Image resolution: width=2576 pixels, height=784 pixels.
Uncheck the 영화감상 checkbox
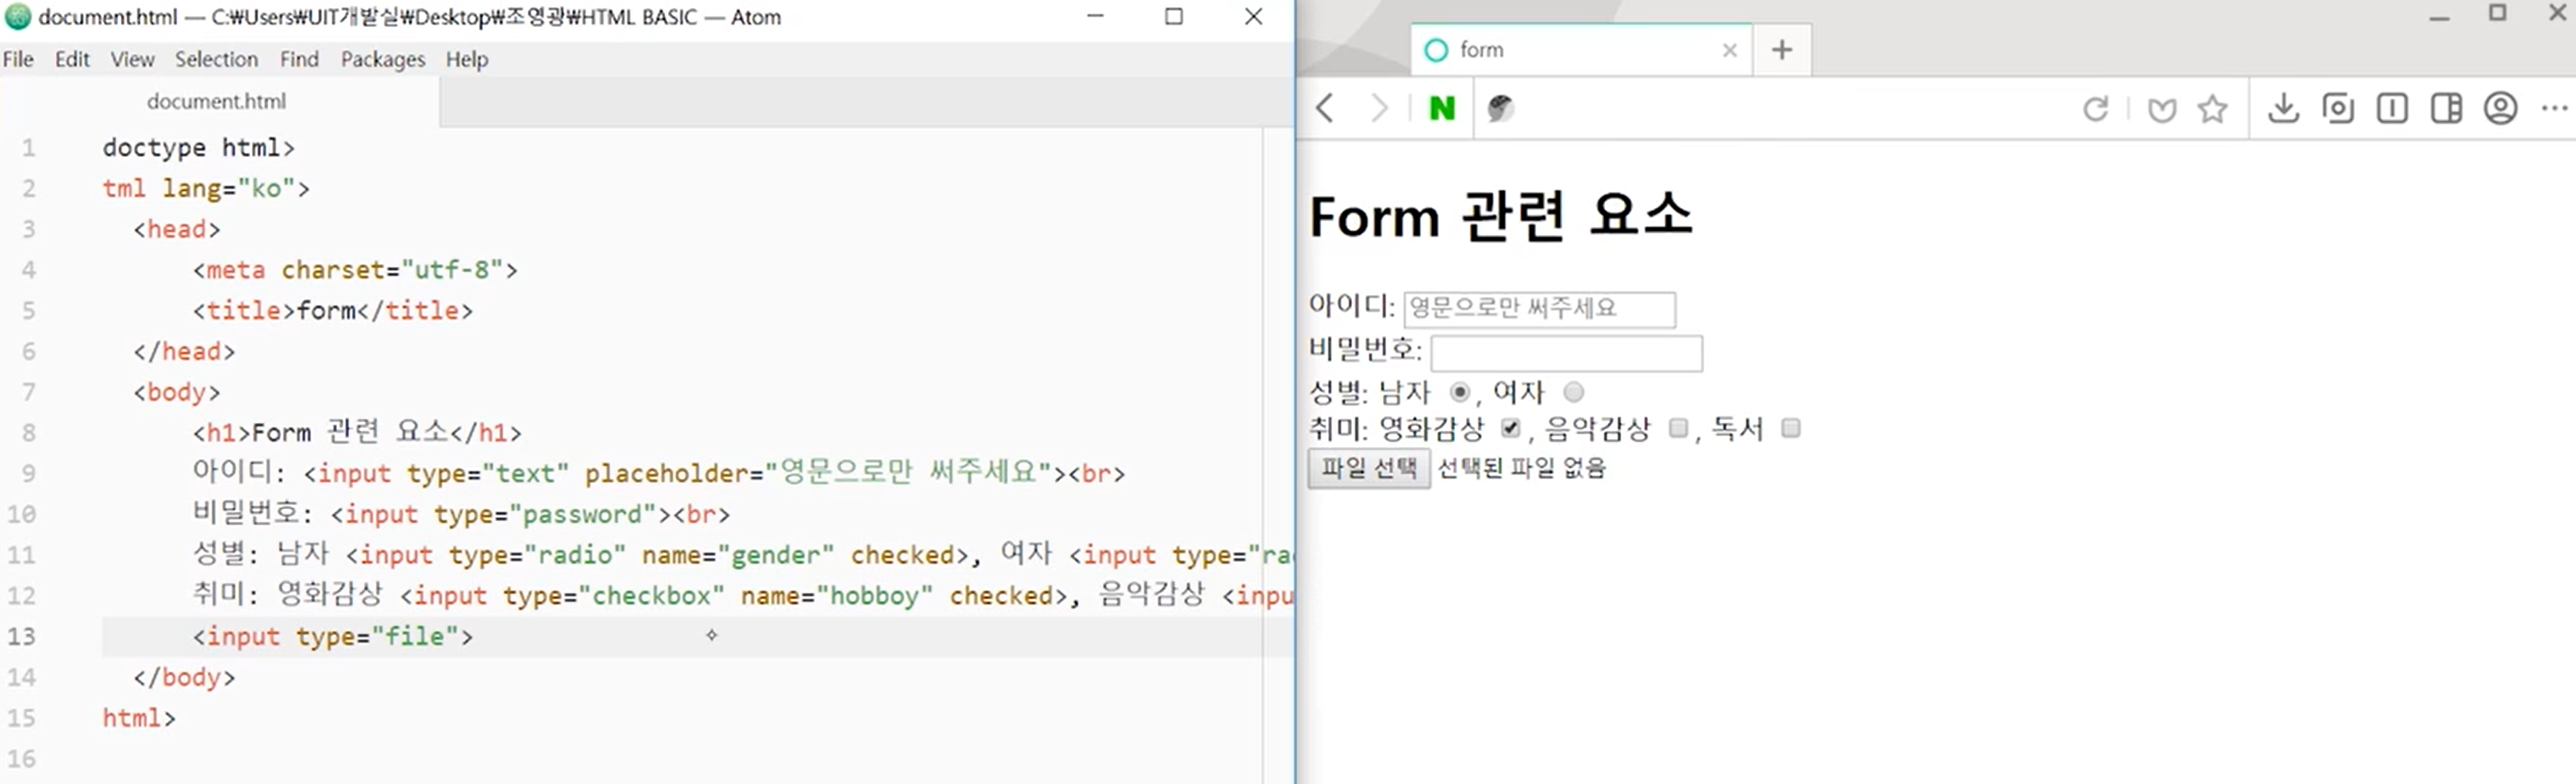(x=1510, y=429)
